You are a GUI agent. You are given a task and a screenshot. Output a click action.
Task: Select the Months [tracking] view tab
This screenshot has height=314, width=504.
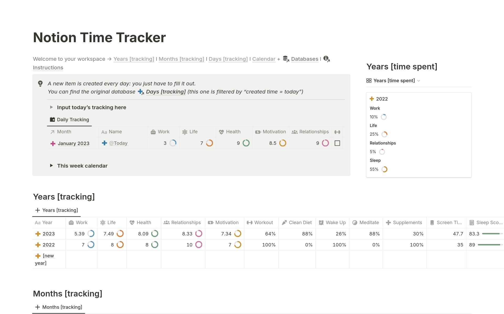[x=59, y=307]
